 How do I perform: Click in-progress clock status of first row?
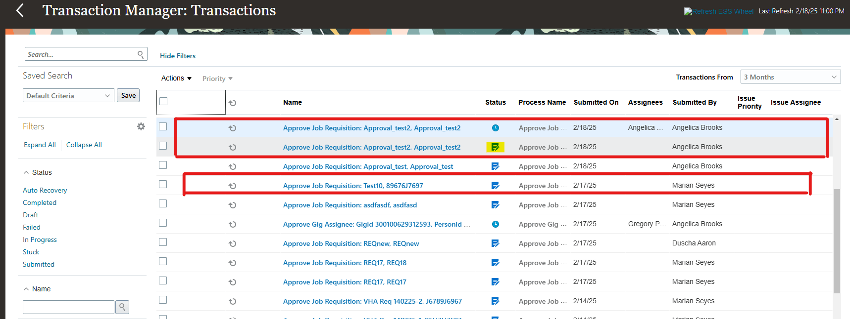point(496,128)
